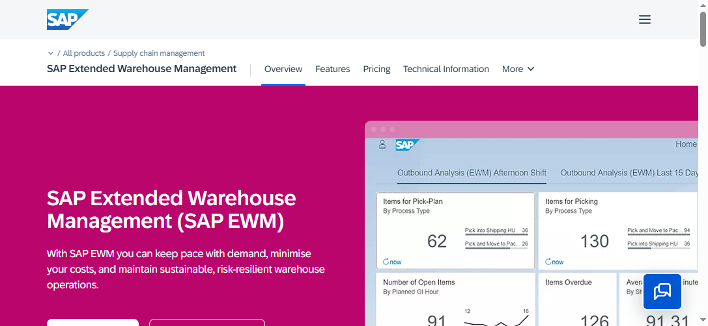Switch to the Features tab
The image size is (708, 326).
(x=332, y=69)
